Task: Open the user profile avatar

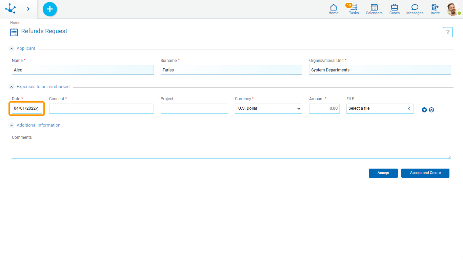Action: (x=453, y=9)
